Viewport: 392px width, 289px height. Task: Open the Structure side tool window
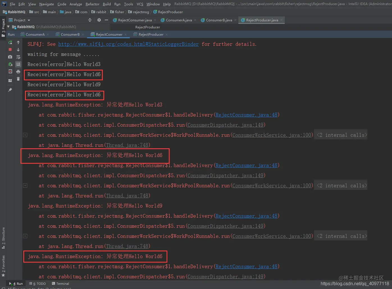pos(3,238)
